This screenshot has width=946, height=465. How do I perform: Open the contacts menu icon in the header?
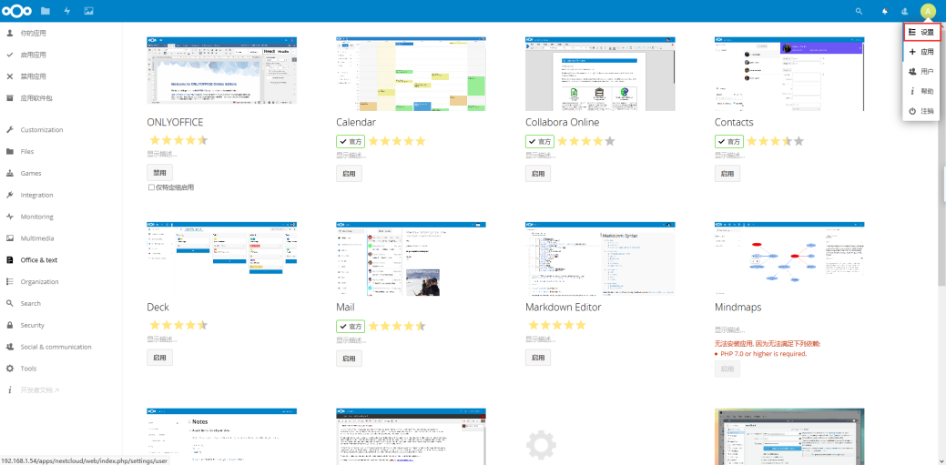[904, 11]
